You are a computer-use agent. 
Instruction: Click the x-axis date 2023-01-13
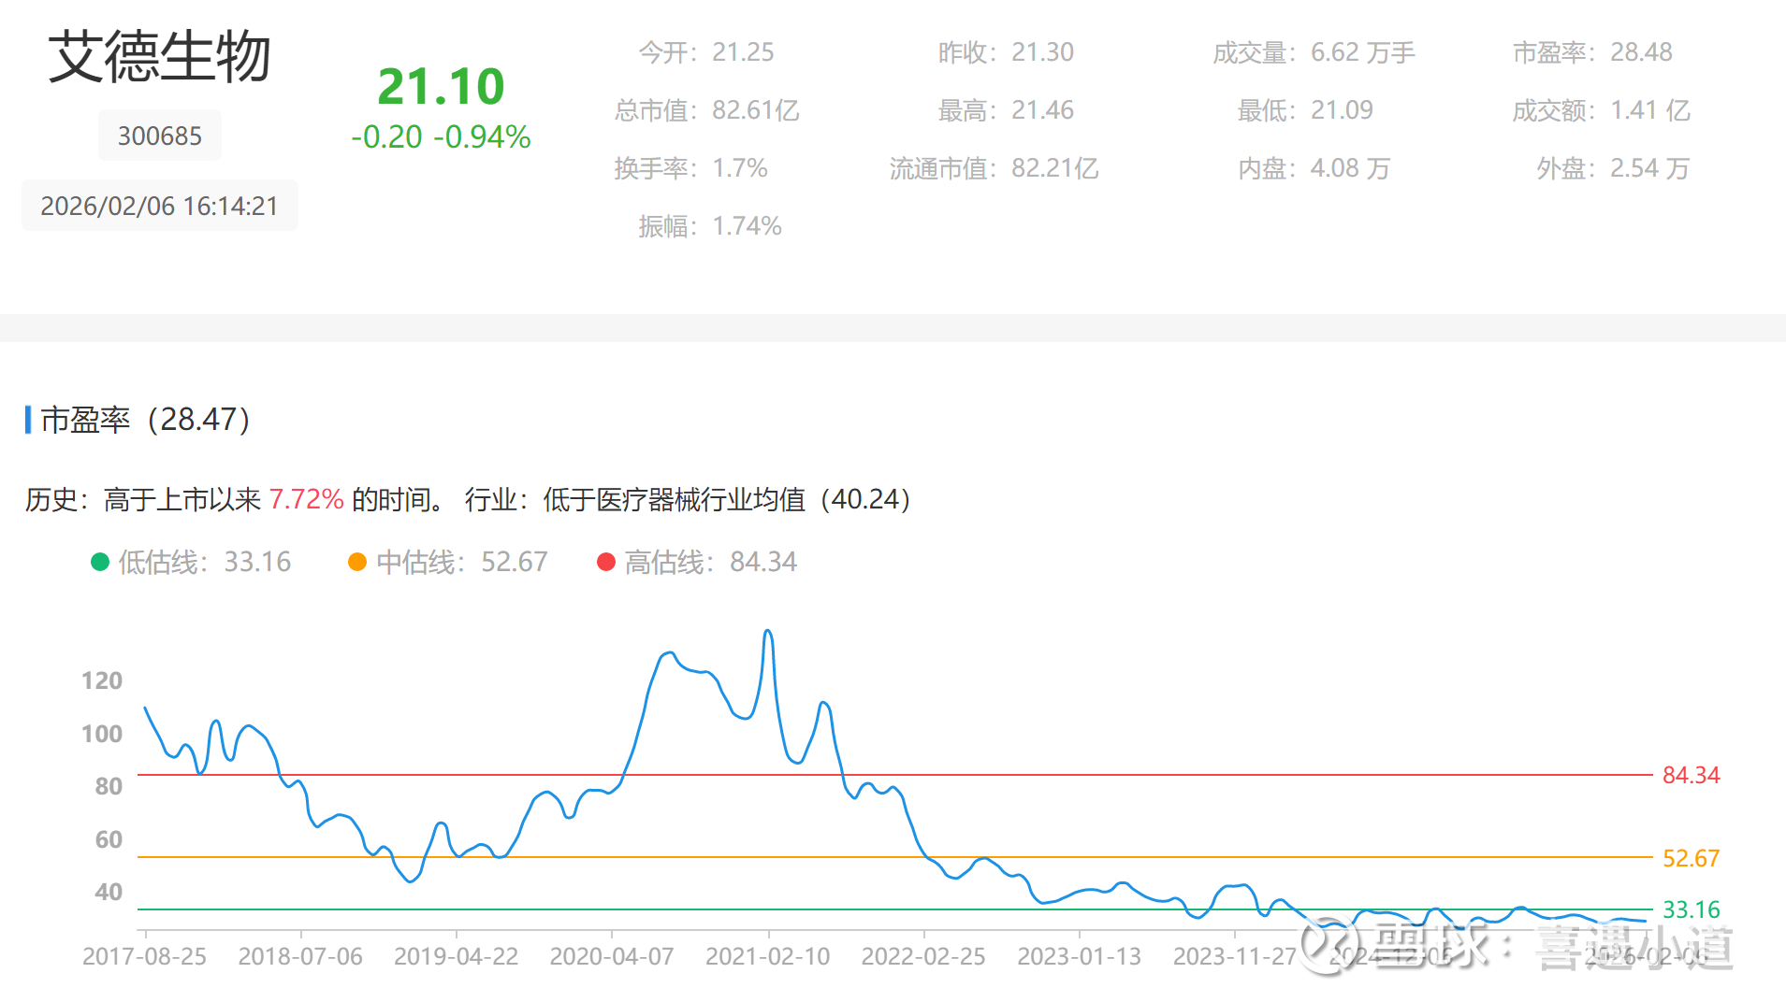click(1080, 956)
